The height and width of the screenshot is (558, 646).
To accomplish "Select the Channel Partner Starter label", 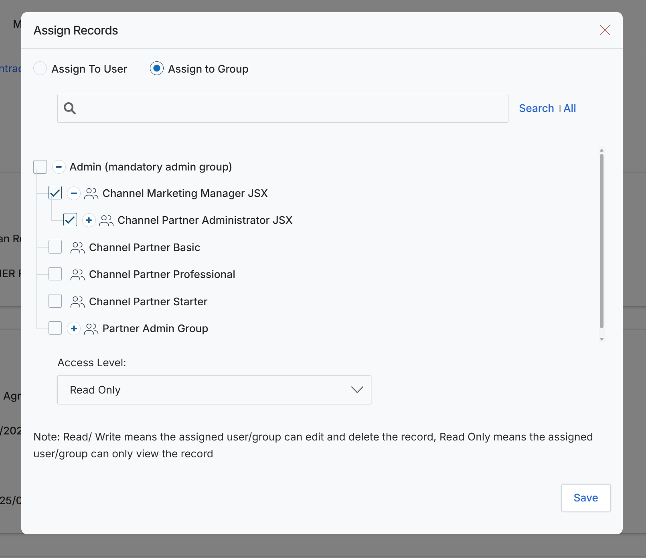I will point(148,302).
